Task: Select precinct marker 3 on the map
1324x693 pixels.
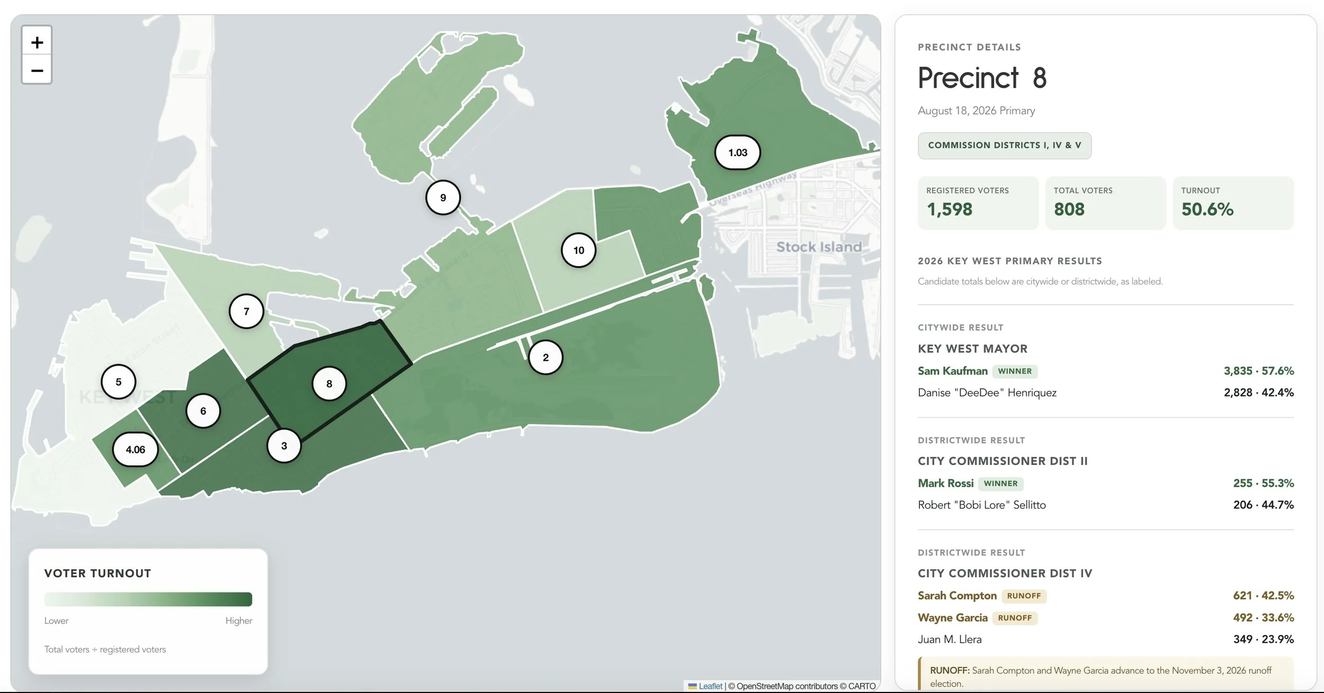Action: pyautogui.click(x=284, y=445)
